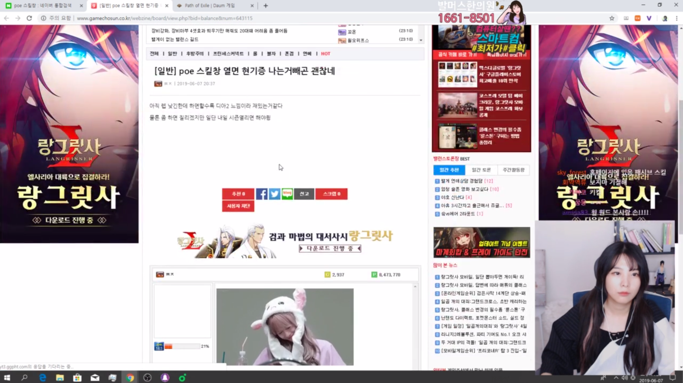Select the 일간 토론 tab
Viewport: 683px width, 383px height.
tap(481, 170)
